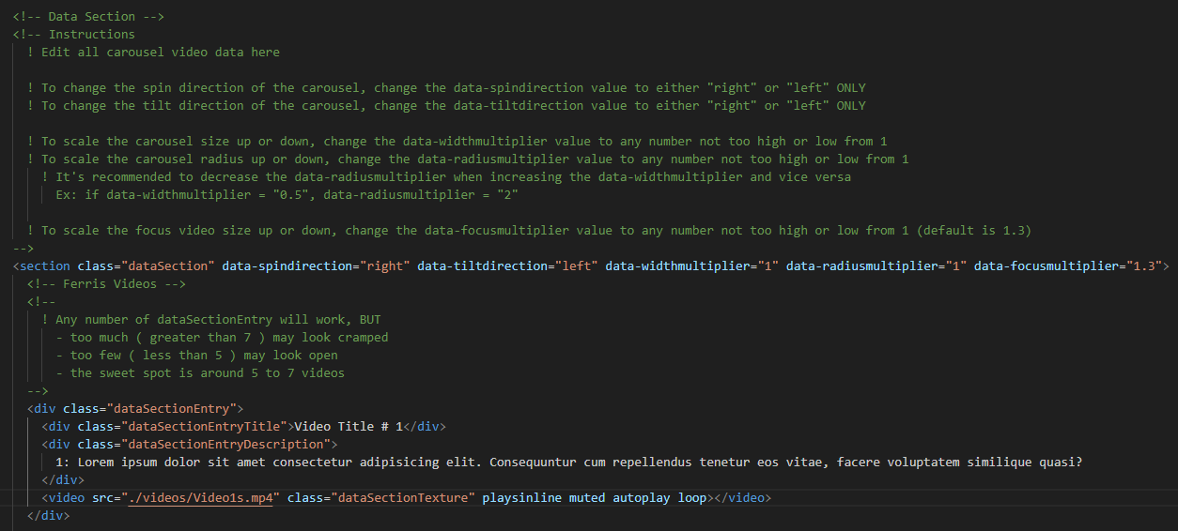
Task: Click the data-tiltdirection attribute in the section tag
Action: [x=482, y=266]
